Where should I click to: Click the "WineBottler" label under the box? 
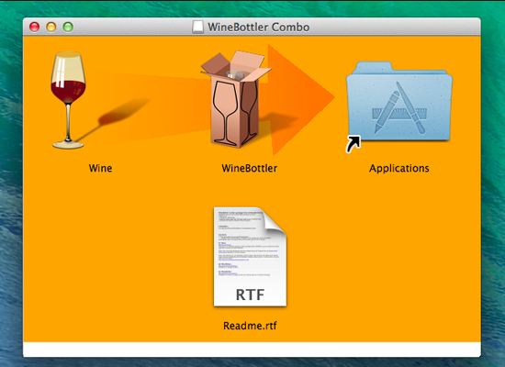(250, 168)
